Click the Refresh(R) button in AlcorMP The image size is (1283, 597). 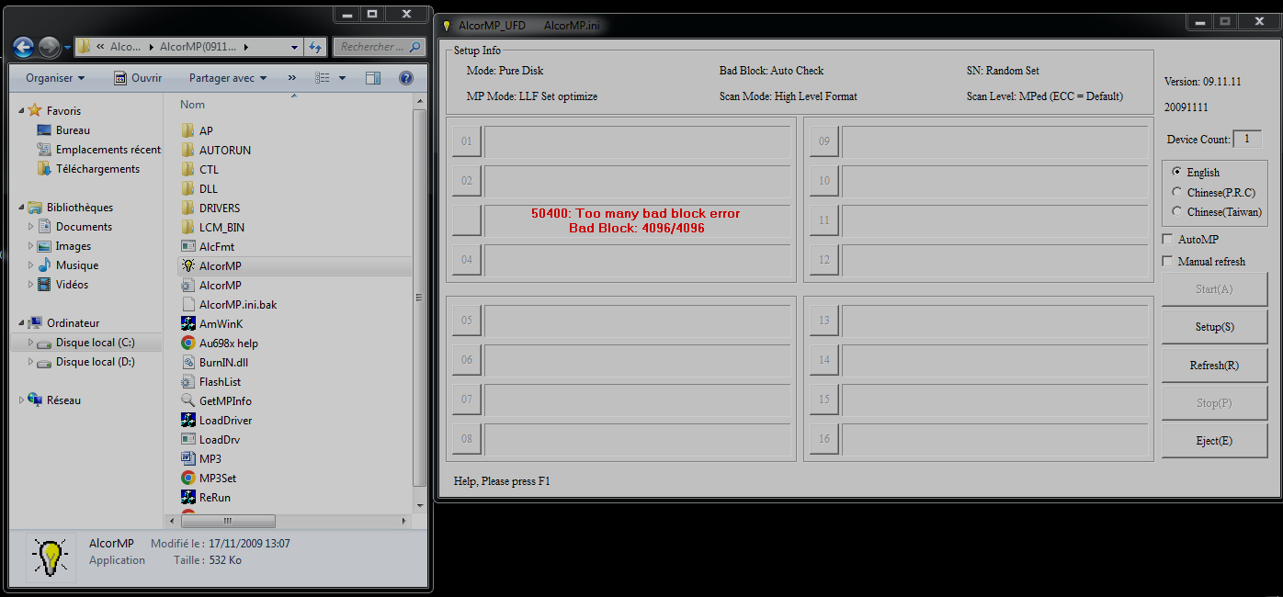(x=1214, y=365)
